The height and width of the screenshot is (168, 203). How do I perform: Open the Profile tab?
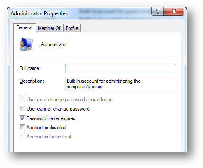[x=72, y=28]
